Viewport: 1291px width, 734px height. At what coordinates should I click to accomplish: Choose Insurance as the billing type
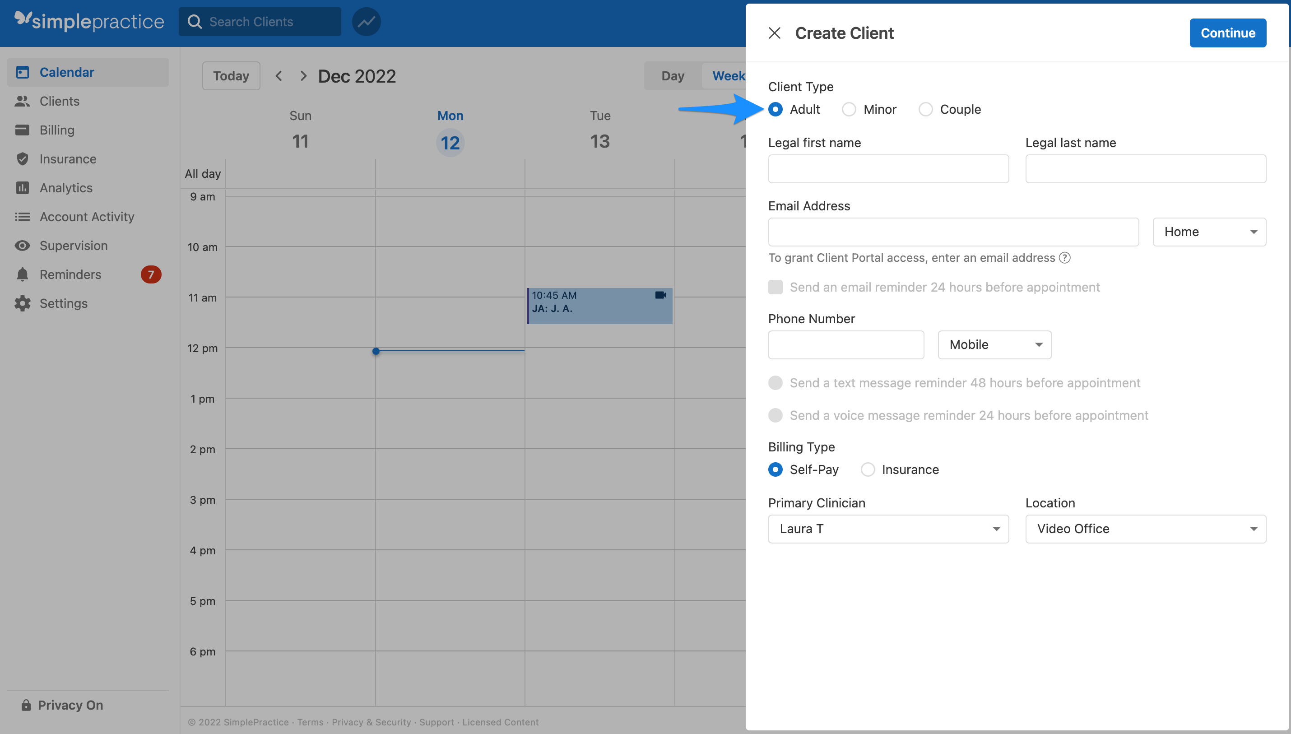click(868, 469)
